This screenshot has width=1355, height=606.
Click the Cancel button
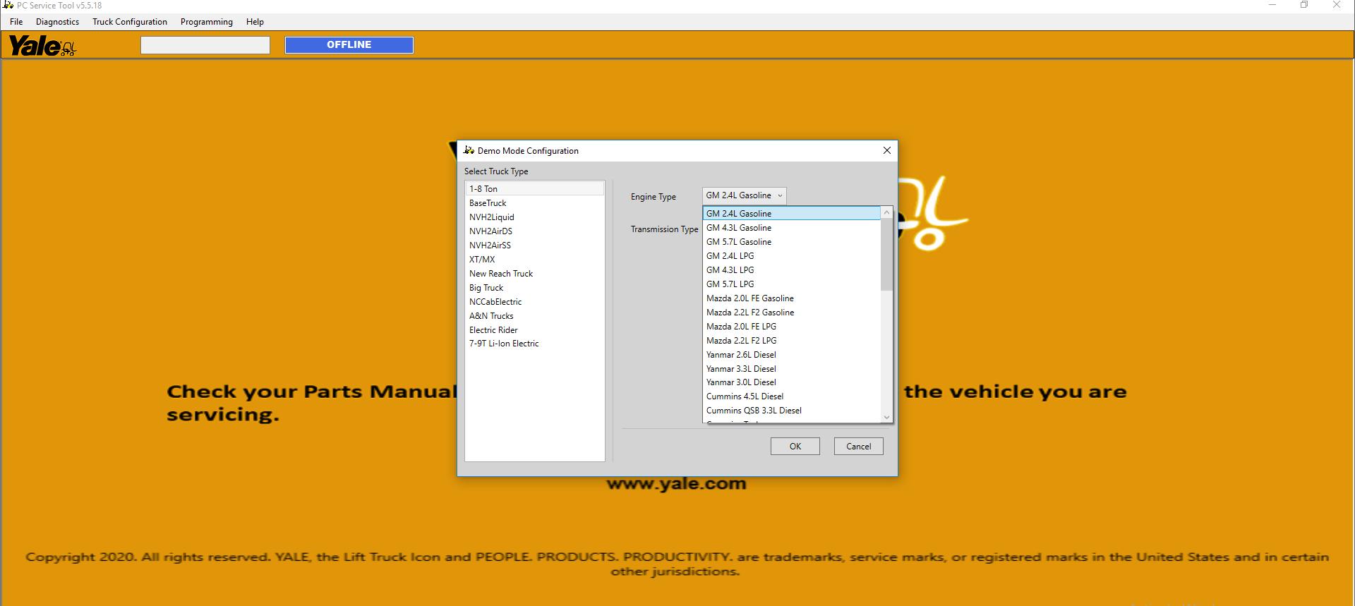[859, 447]
